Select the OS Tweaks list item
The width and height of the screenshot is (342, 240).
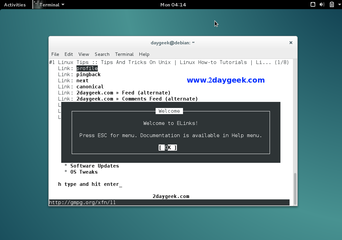point(84,172)
